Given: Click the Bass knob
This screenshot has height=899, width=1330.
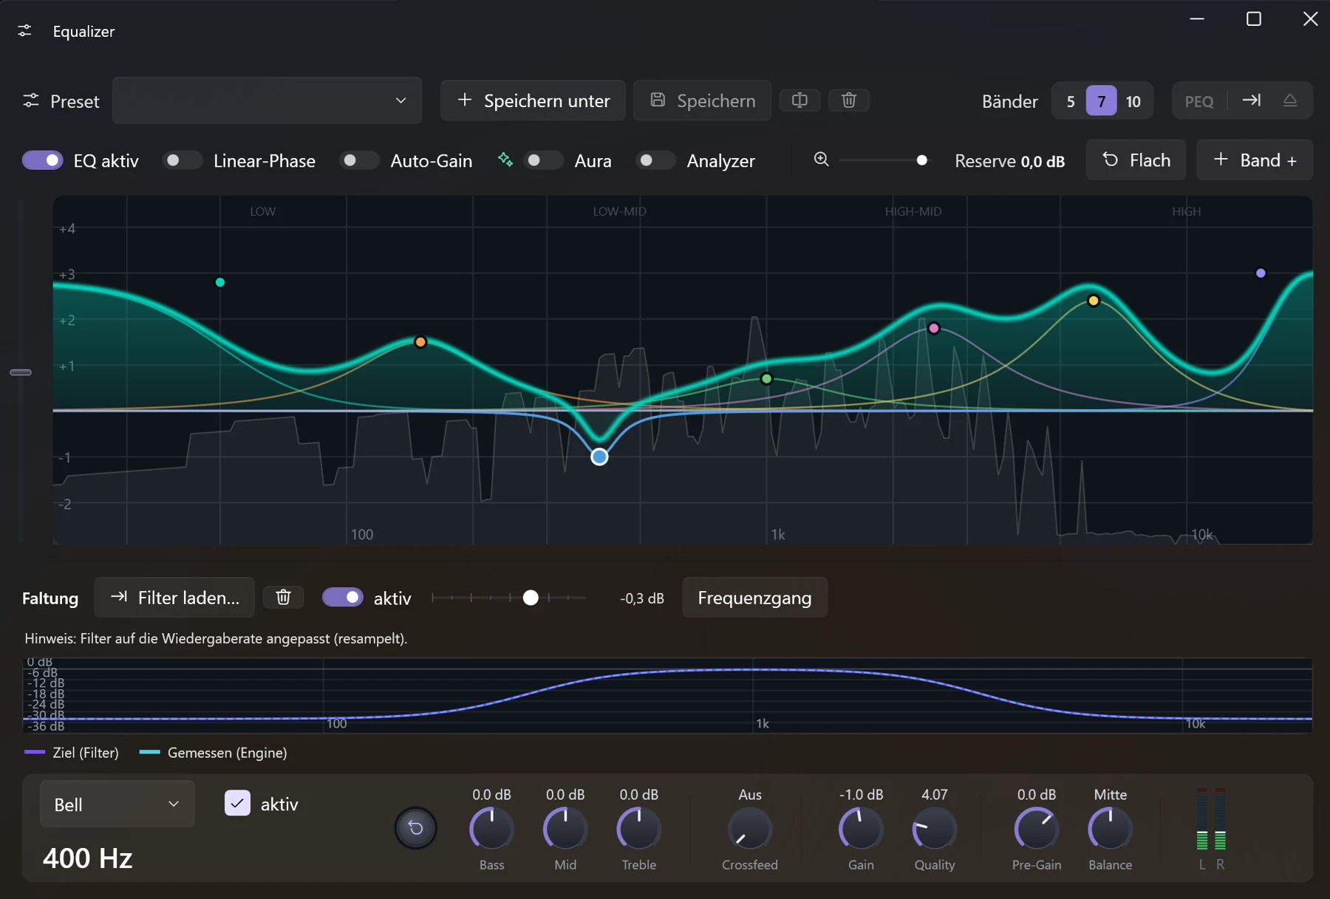Looking at the screenshot, I should pyautogui.click(x=491, y=828).
